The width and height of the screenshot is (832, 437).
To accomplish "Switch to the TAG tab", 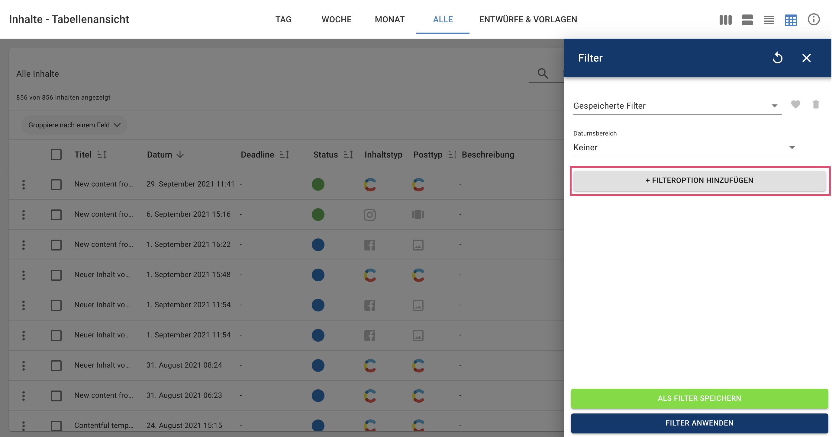I will tap(283, 19).
